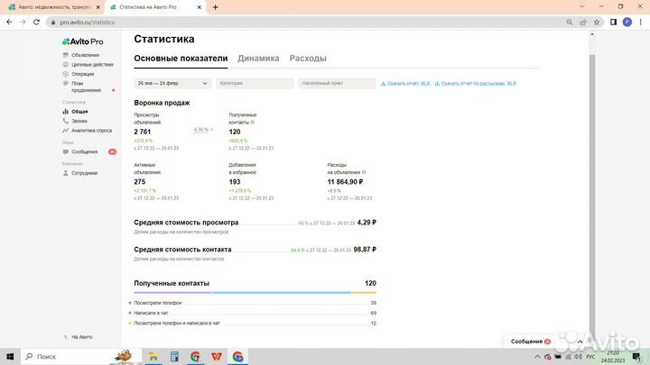
Task: Download report Скачать отчёт, XLS
Action: pos(405,84)
